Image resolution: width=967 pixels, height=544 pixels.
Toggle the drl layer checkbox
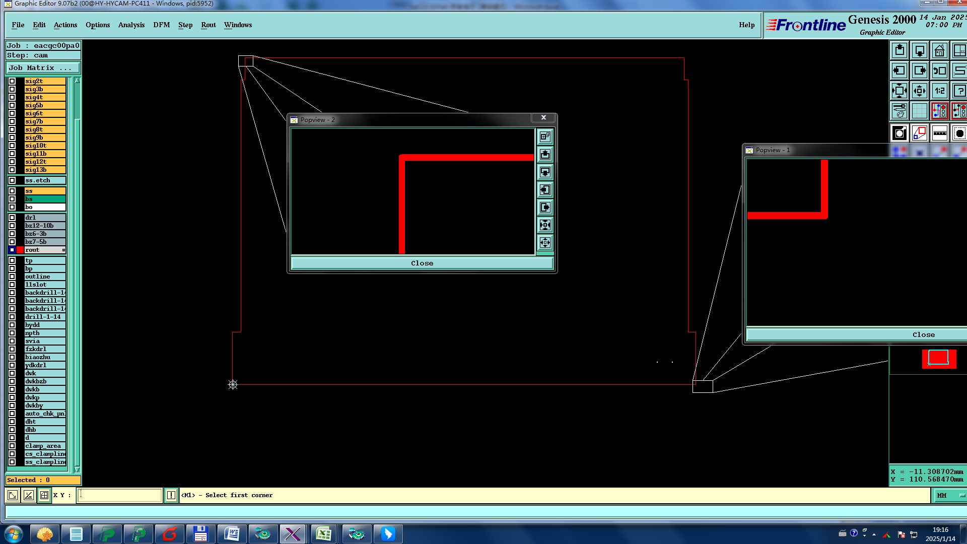click(x=12, y=218)
